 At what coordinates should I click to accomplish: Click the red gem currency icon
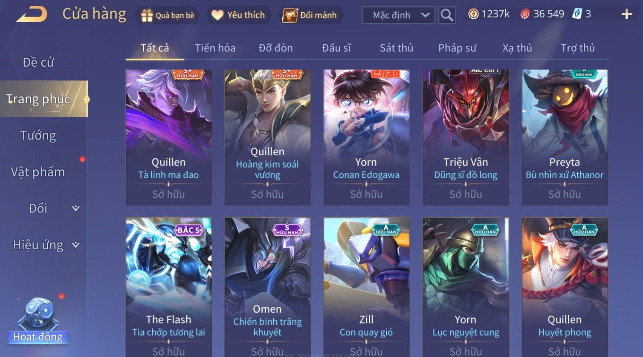click(525, 14)
